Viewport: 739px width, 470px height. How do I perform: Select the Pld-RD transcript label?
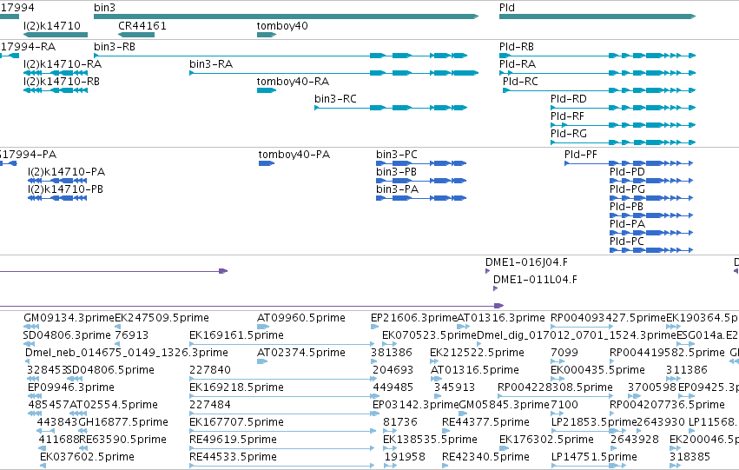(x=569, y=99)
